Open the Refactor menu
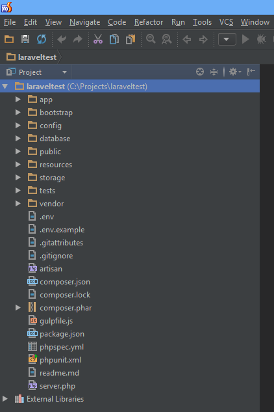 coord(149,22)
